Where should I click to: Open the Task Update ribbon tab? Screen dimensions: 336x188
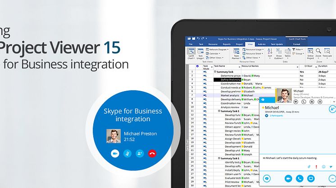(x=277, y=44)
